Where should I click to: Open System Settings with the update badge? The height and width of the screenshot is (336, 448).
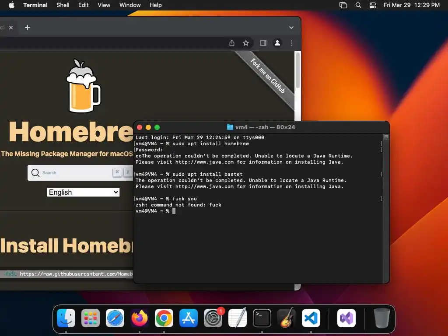tap(213, 318)
